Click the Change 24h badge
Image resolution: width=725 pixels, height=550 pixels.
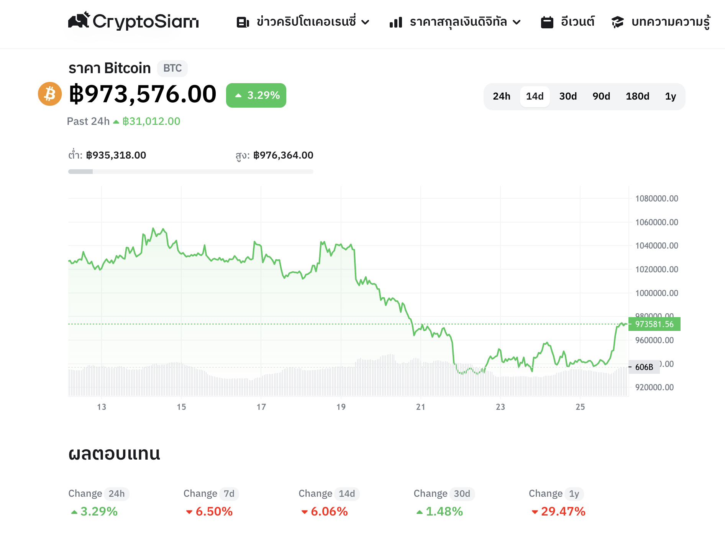pos(116,494)
